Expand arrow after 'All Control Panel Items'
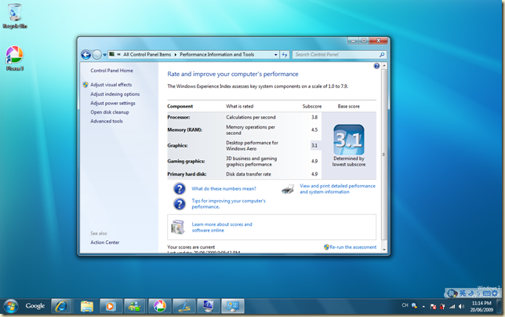505x317 pixels. 176,55
